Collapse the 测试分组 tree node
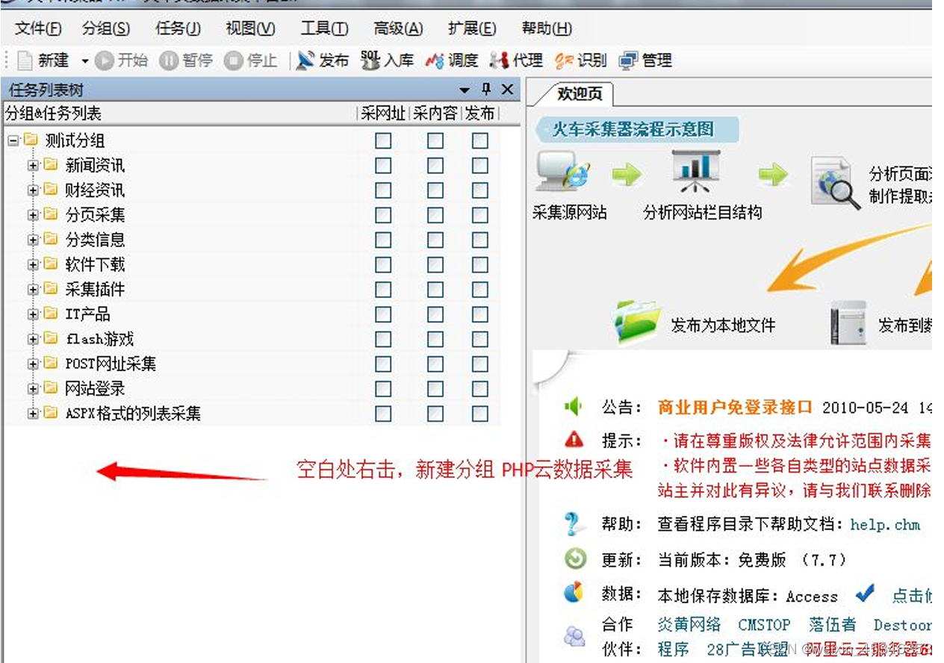 [13, 140]
